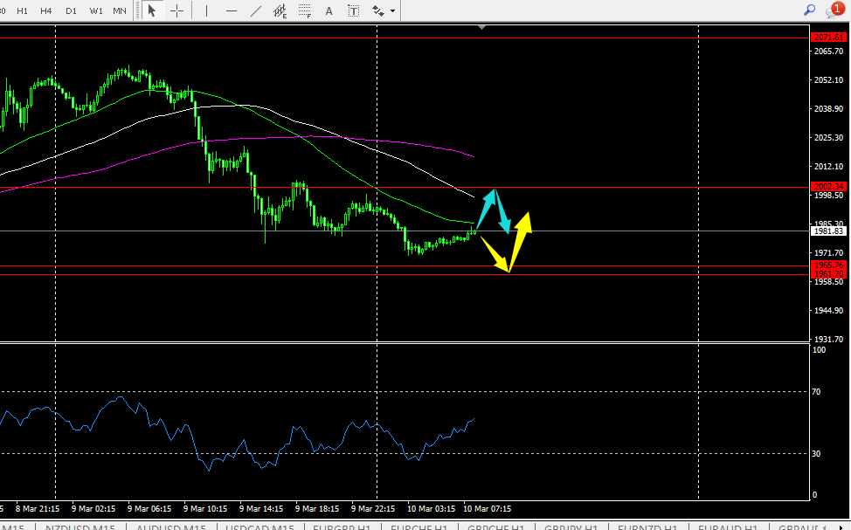Select the standard Cursor tool
Image resolution: width=851 pixels, height=530 pixels.
pyautogui.click(x=152, y=10)
